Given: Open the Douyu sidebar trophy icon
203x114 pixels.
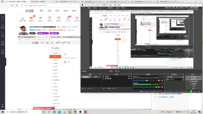Looking at the screenshot, I should click(x=3, y=52).
